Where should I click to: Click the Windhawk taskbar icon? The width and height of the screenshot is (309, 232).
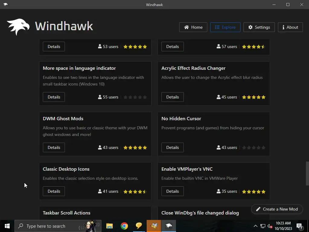click(169, 226)
